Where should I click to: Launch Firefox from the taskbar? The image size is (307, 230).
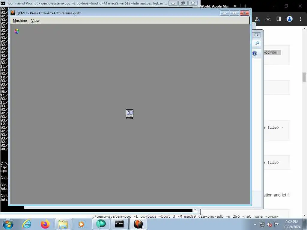(45, 224)
